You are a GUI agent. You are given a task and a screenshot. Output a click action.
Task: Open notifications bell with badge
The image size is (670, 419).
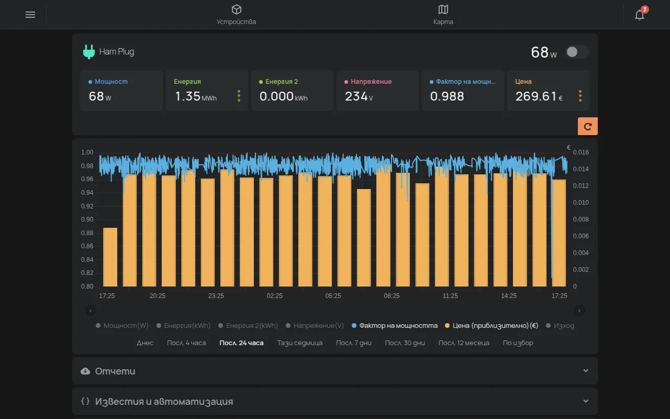tap(640, 15)
